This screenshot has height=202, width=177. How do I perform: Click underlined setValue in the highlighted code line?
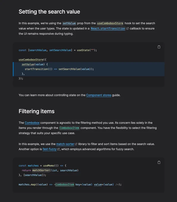28,64
